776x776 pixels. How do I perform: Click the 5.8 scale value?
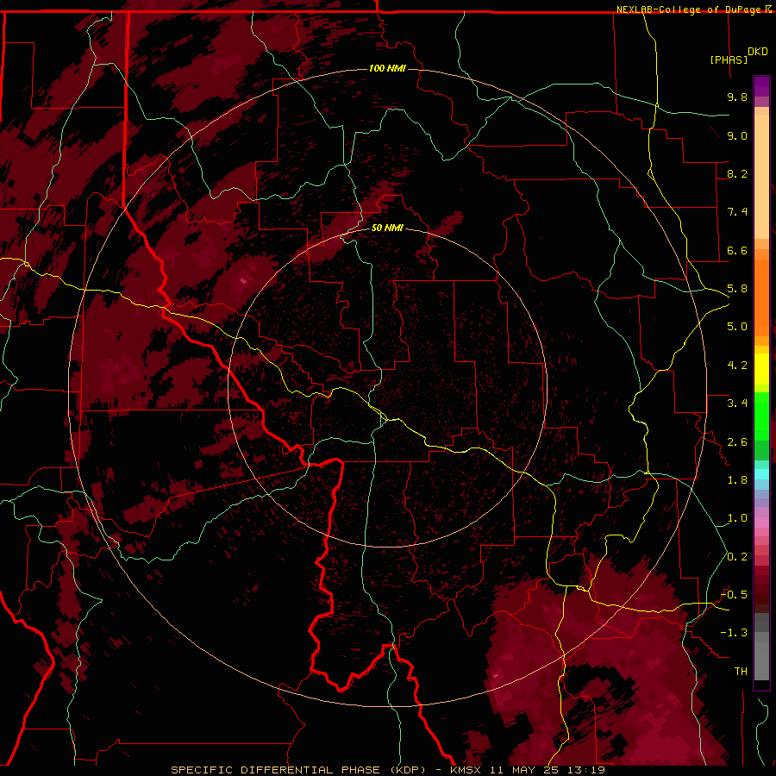pos(737,289)
